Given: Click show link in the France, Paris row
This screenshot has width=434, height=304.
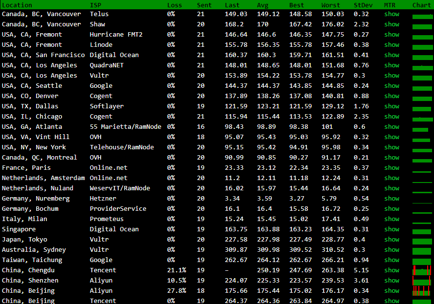Looking at the screenshot, I should tap(391, 167).
